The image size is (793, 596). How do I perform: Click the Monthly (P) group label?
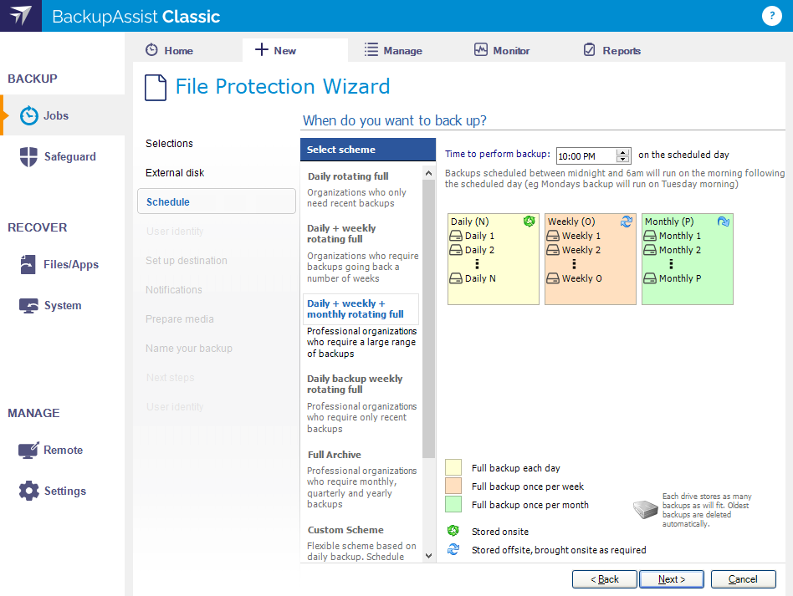coord(669,222)
